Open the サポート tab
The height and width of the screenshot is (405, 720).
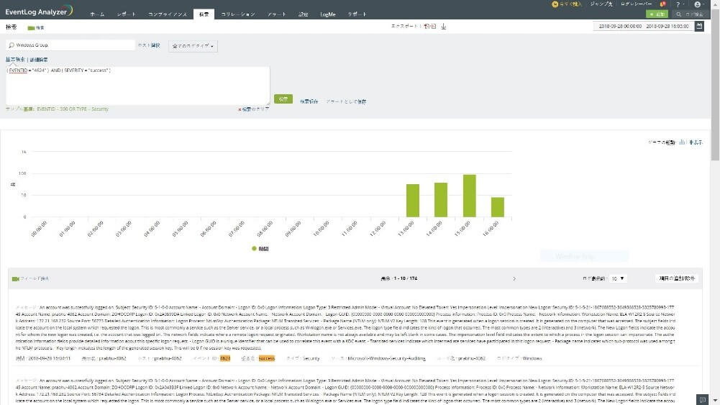[x=357, y=14]
